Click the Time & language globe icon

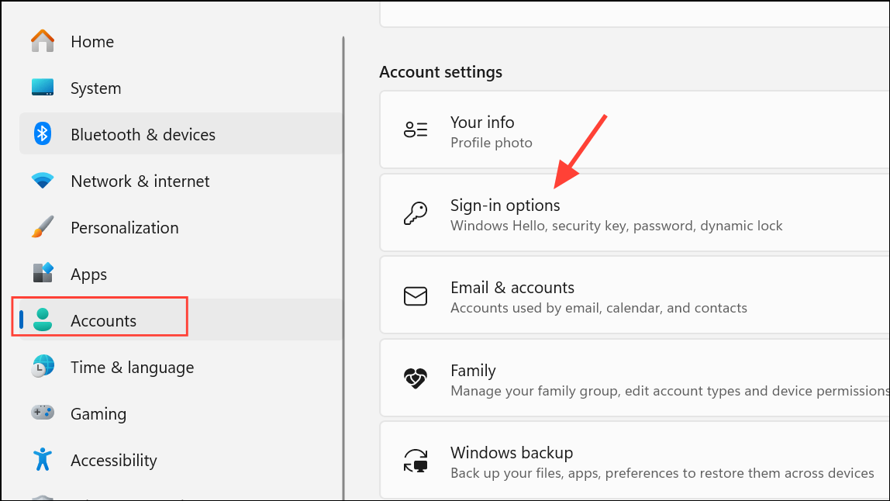(43, 367)
